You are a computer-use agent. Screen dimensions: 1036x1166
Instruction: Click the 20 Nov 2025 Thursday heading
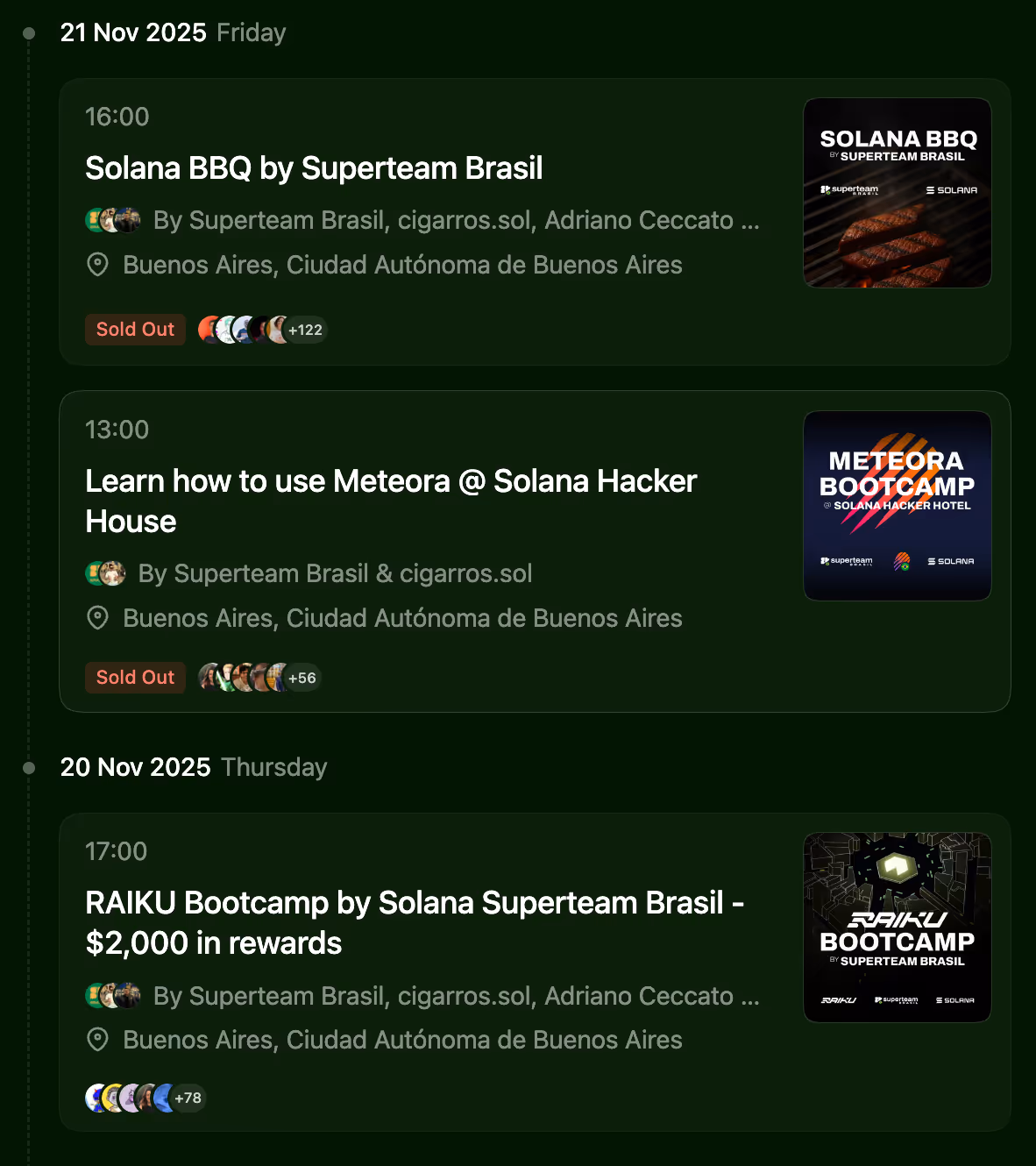coord(194,767)
